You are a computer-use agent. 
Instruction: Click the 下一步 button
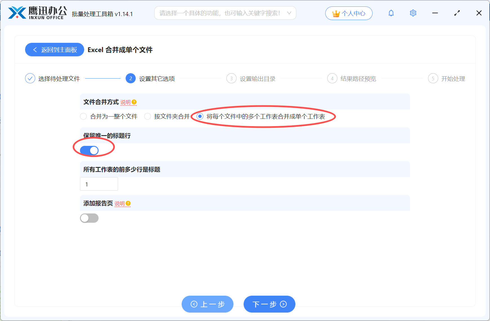(x=269, y=304)
